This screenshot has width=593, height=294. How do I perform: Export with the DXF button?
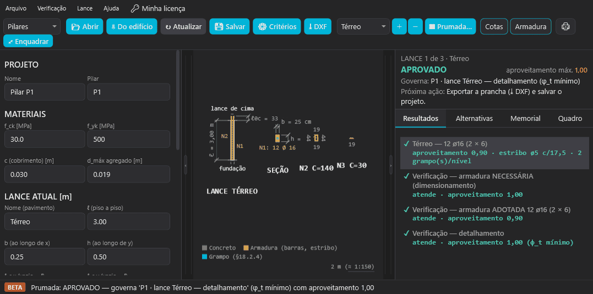[318, 26]
